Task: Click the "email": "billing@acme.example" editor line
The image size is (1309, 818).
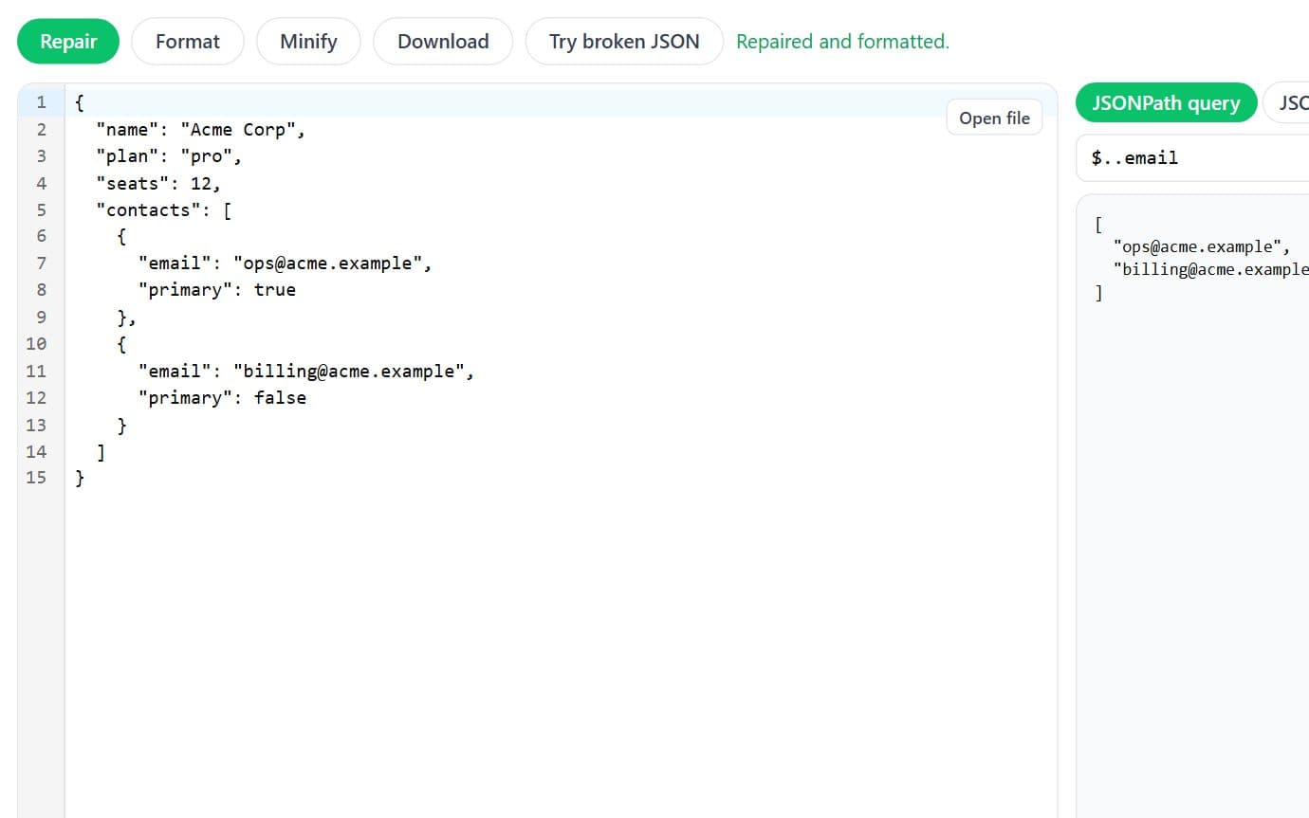Action: click(306, 372)
